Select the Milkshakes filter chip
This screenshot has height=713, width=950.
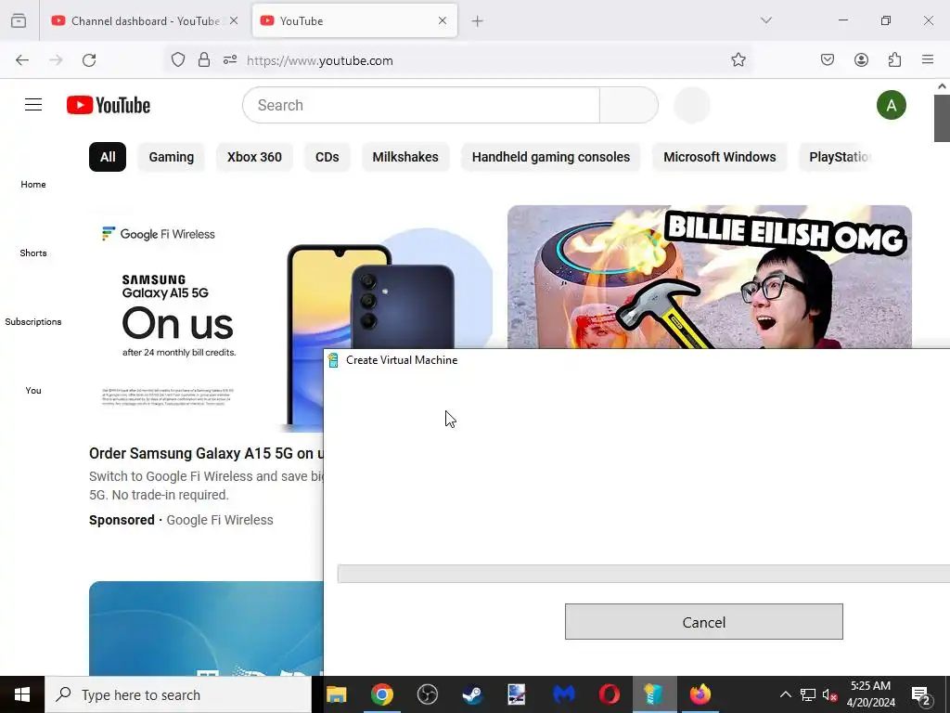405,157
